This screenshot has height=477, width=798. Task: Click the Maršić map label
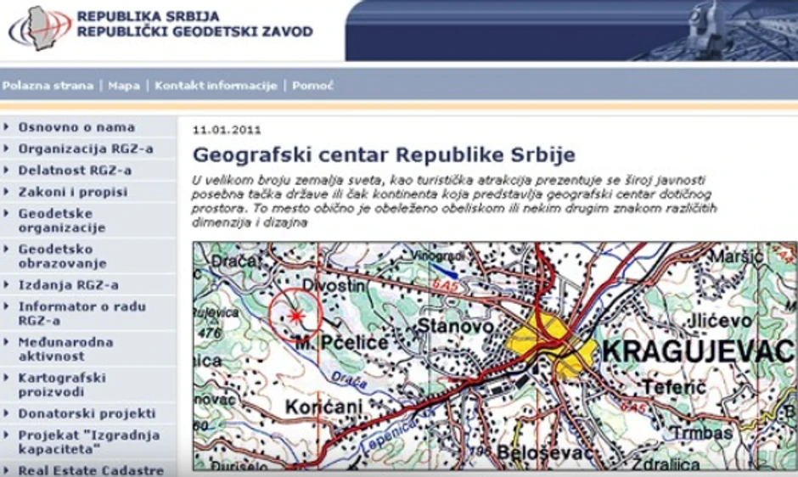[736, 256]
